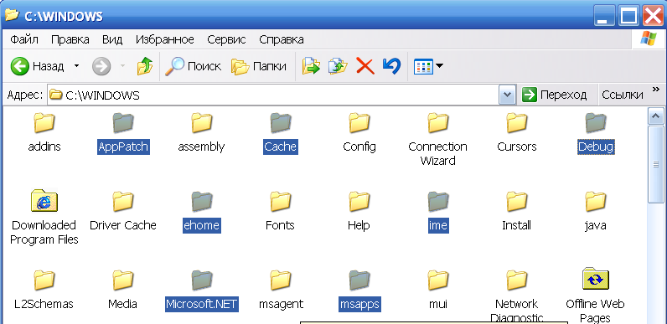
Task: Select the Downloaded Program Files folder icon
Action: pos(44,200)
